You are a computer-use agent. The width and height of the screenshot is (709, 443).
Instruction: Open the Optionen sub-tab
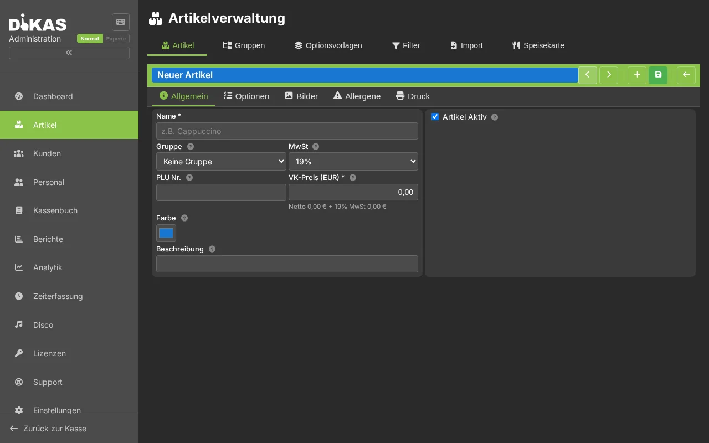coord(246,96)
